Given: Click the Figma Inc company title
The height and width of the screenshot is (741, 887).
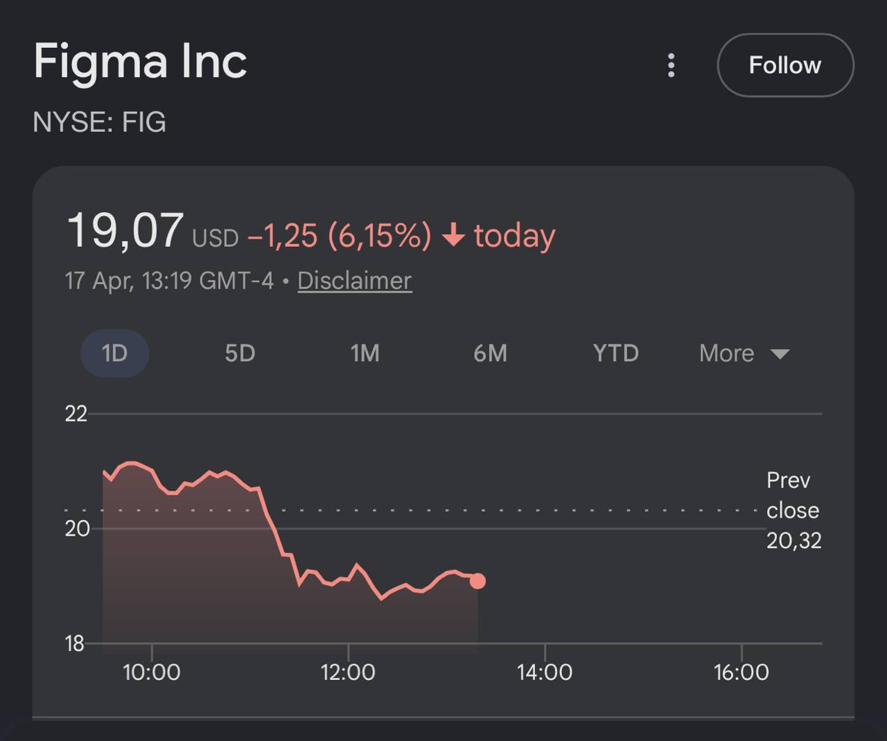Looking at the screenshot, I should [x=140, y=61].
